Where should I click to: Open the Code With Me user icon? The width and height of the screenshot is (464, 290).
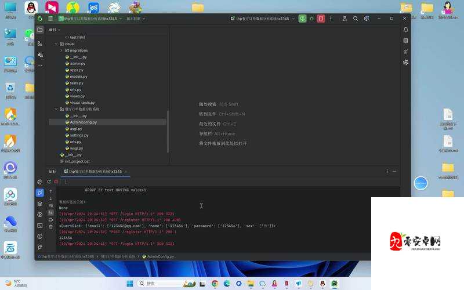click(x=345, y=19)
